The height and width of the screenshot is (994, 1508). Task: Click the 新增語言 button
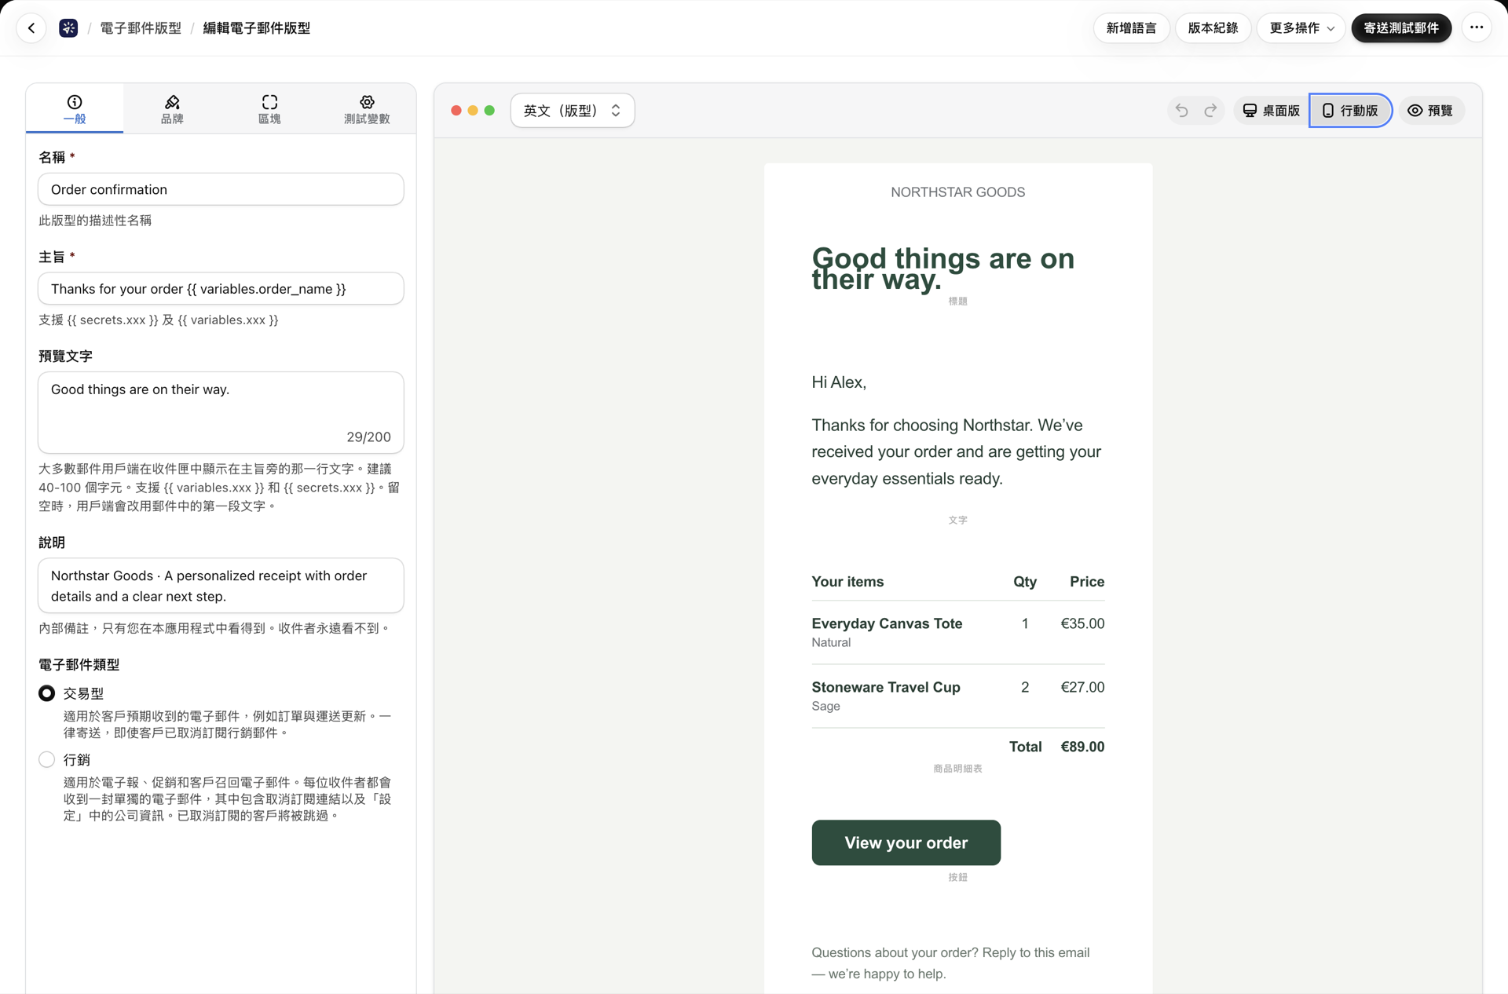(1131, 28)
